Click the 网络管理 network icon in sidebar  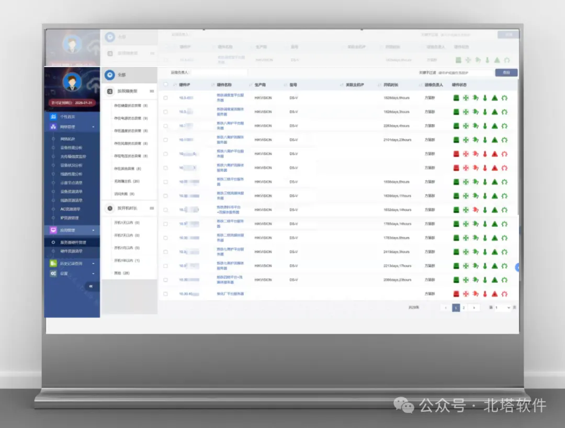pyautogui.click(x=53, y=127)
